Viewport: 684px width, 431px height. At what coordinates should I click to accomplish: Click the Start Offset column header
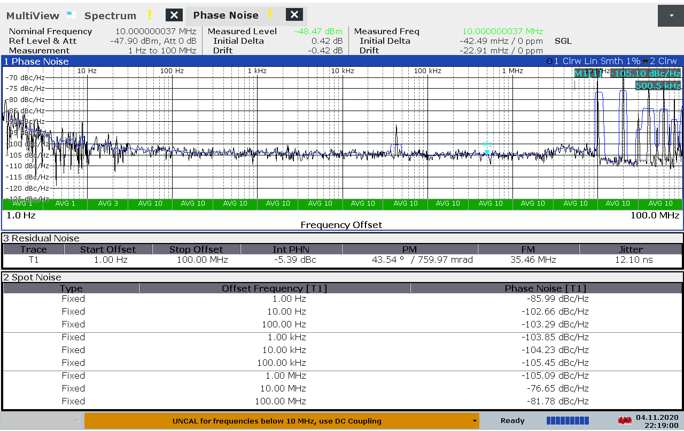[x=108, y=249]
